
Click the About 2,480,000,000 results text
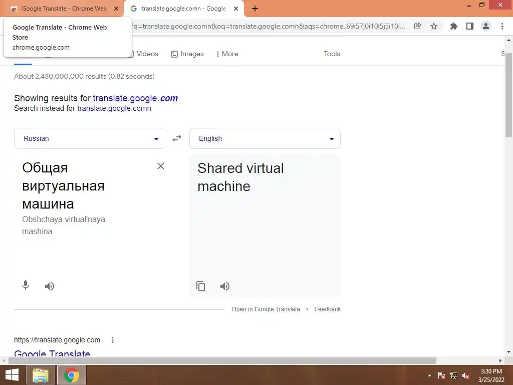pyautogui.click(x=84, y=76)
